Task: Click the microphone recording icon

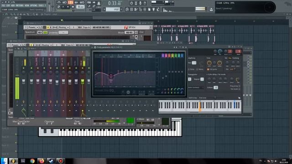Action: [x=140, y=3]
